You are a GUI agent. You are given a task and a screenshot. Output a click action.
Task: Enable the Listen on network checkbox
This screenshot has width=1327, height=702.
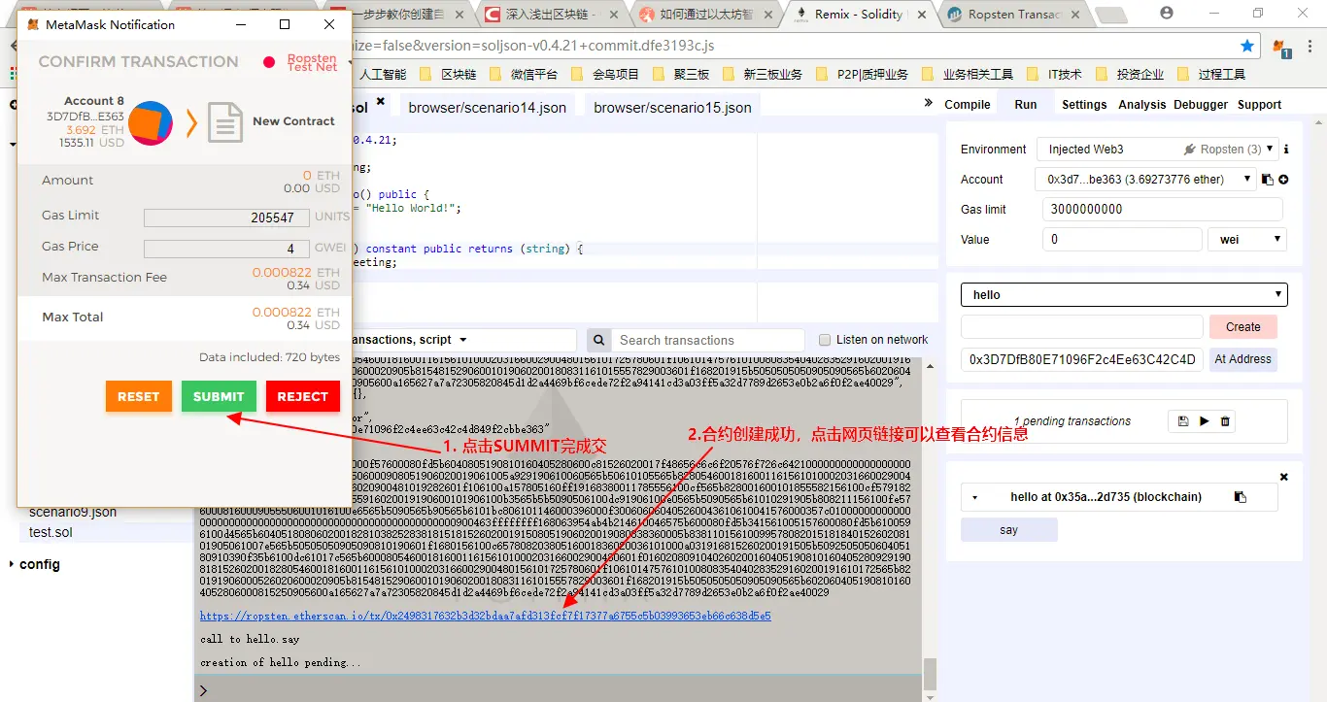[x=825, y=340]
